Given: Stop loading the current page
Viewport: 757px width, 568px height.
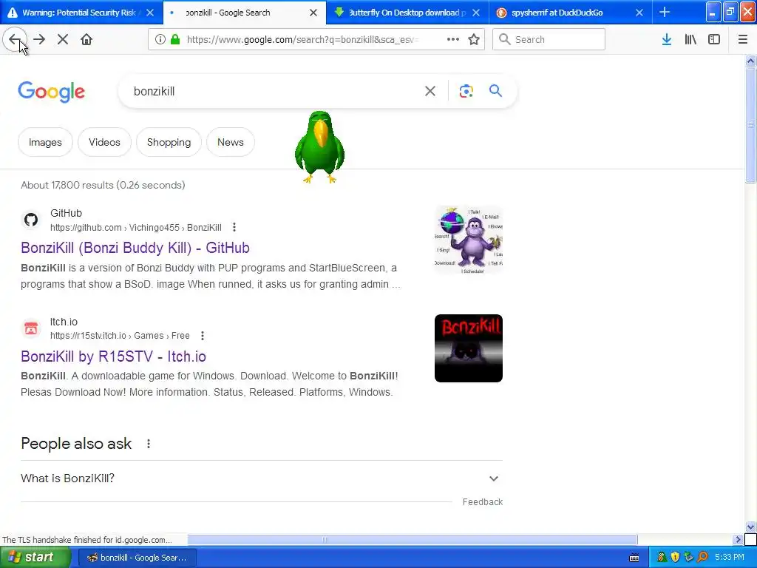Looking at the screenshot, I should pos(63,39).
